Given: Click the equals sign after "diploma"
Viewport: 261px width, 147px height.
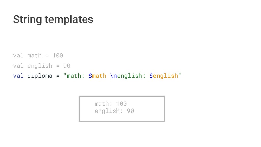Looking at the screenshot, I should pos(58,76).
